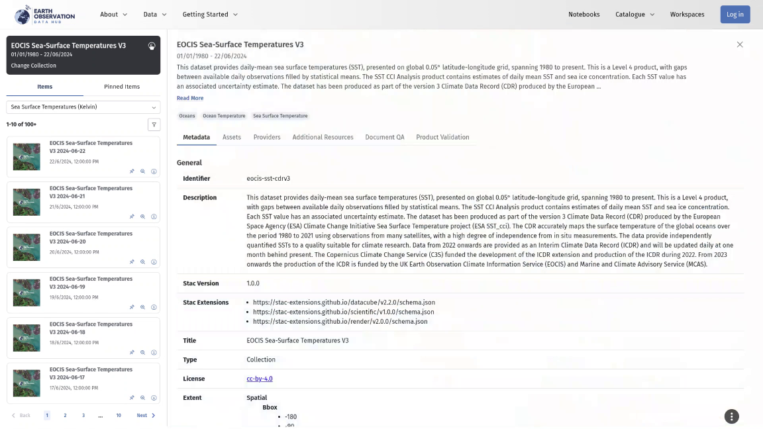Select the 2024-06-19 item thumbnail
Viewport: 763px width, 429px height.
coord(26,293)
